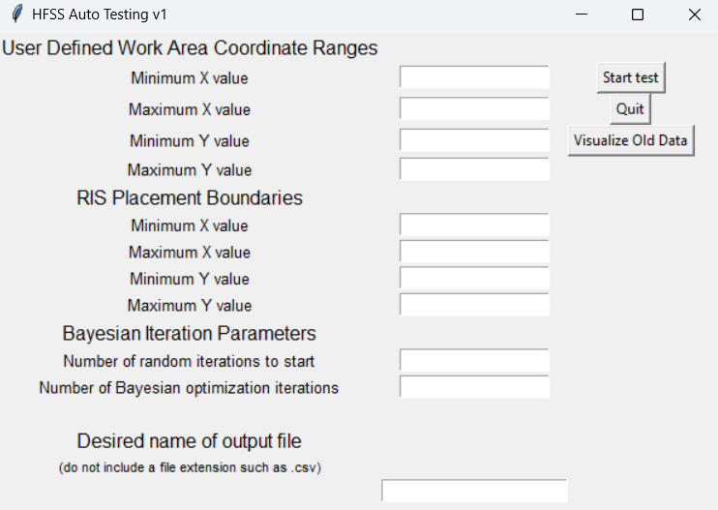Click the output file name field
The height and width of the screenshot is (510, 718).
coord(474,491)
